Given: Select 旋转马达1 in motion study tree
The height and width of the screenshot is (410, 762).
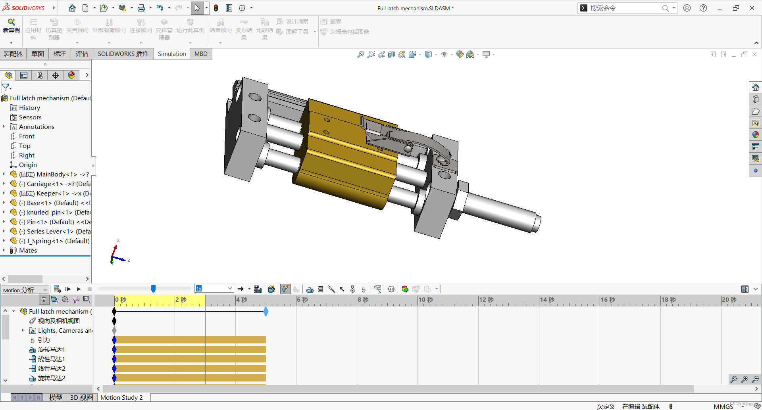Looking at the screenshot, I should [x=52, y=350].
